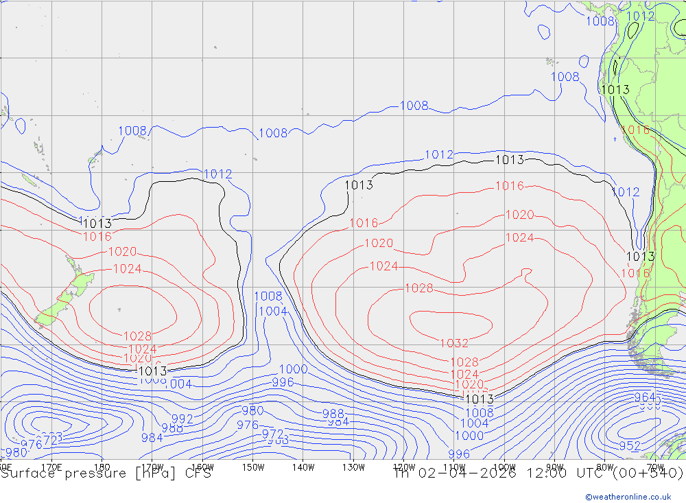Click New Zealand's North Island
This screenshot has height=503, width=686.
[x=82, y=281]
